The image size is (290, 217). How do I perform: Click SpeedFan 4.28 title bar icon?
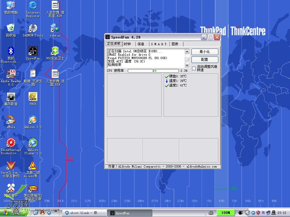(108, 37)
